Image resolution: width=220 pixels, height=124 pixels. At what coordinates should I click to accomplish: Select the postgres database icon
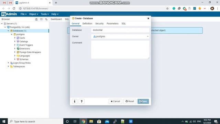point(14,34)
